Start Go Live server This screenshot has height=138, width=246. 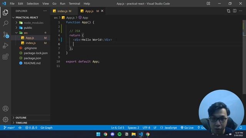[187, 128]
